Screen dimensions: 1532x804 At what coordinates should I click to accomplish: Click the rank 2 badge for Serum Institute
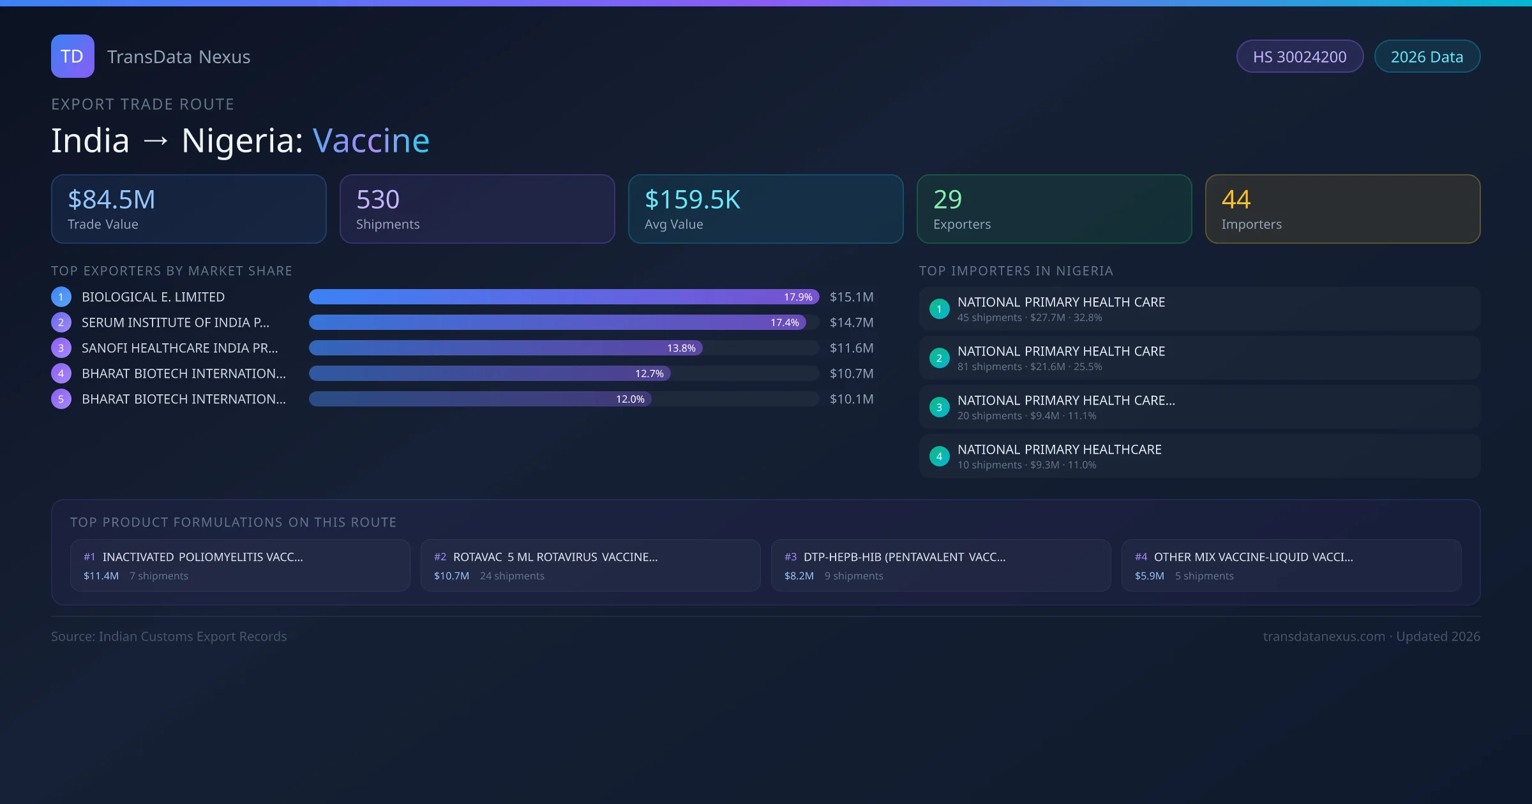click(61, 322)
